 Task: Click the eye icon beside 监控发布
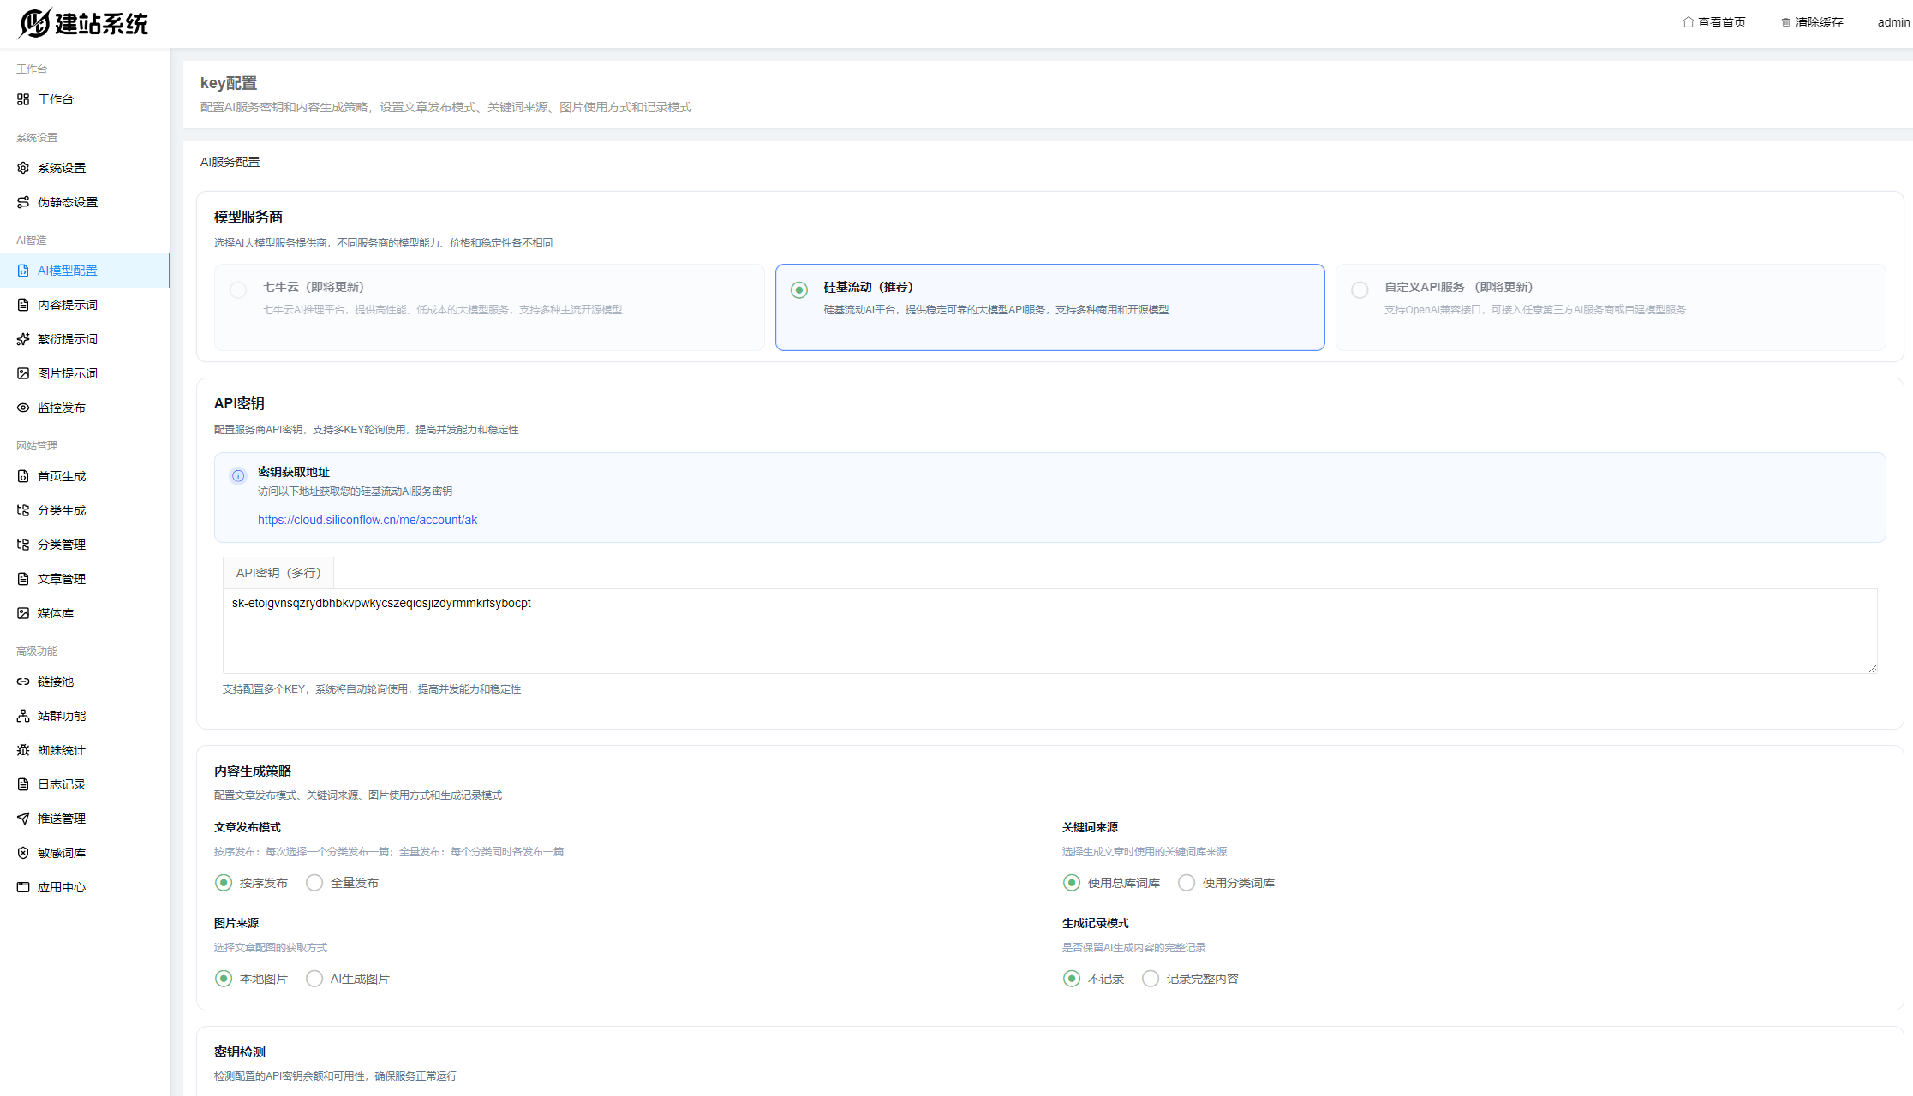click(23, 408)
